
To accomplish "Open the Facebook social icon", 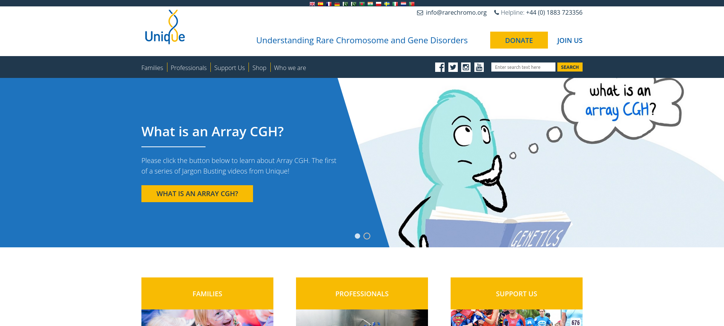I will coord(440,67).
